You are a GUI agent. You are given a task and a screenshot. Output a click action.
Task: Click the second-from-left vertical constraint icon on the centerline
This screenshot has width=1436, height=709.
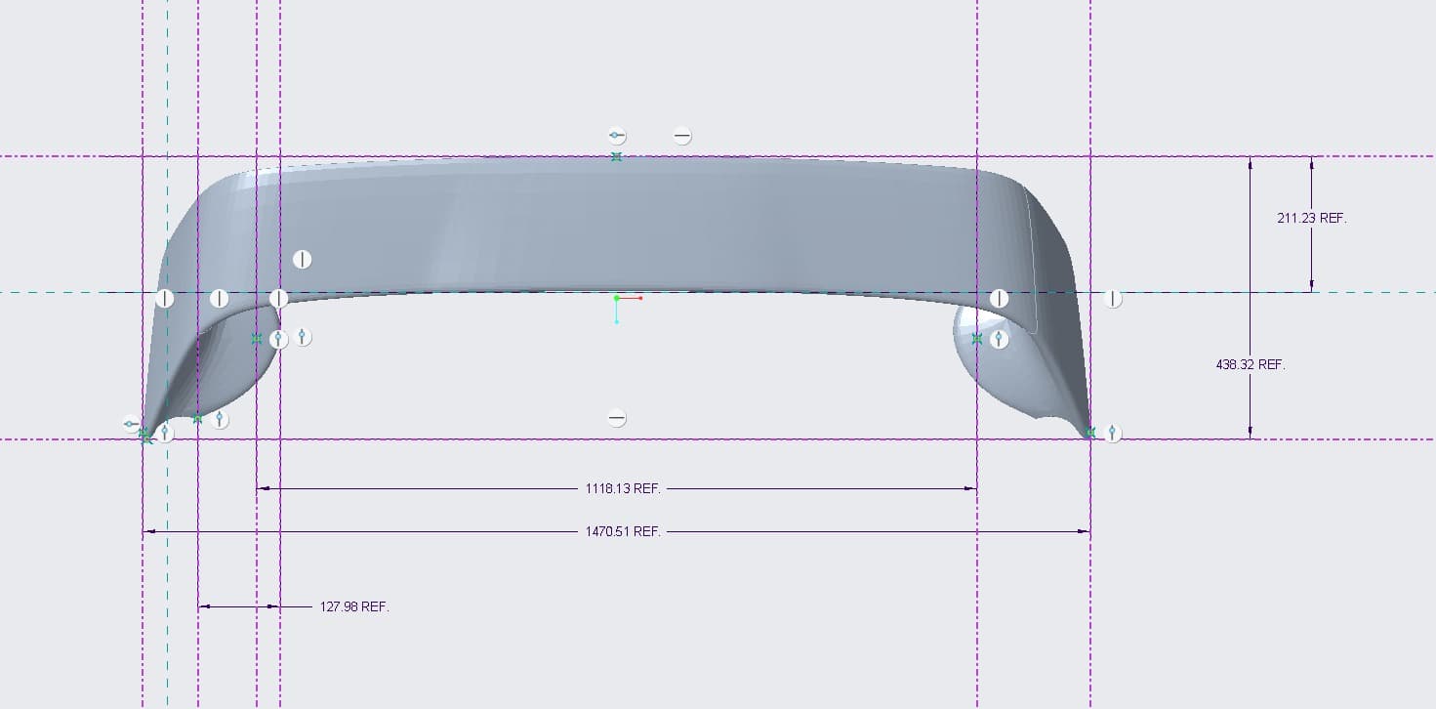click(220, 298)
